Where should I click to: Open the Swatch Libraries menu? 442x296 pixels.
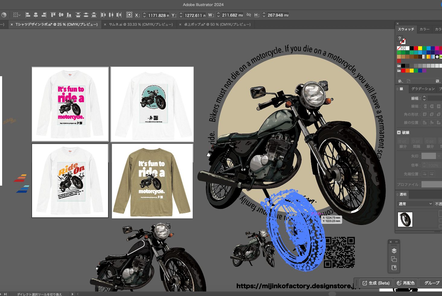coord(401,81)
